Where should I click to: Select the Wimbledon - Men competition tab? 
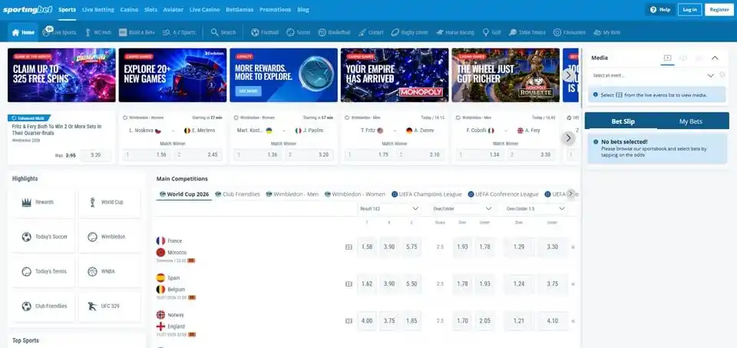[292, 194]
